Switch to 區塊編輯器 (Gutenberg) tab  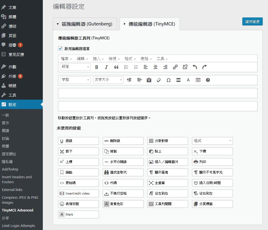click(x=85, y=24)
